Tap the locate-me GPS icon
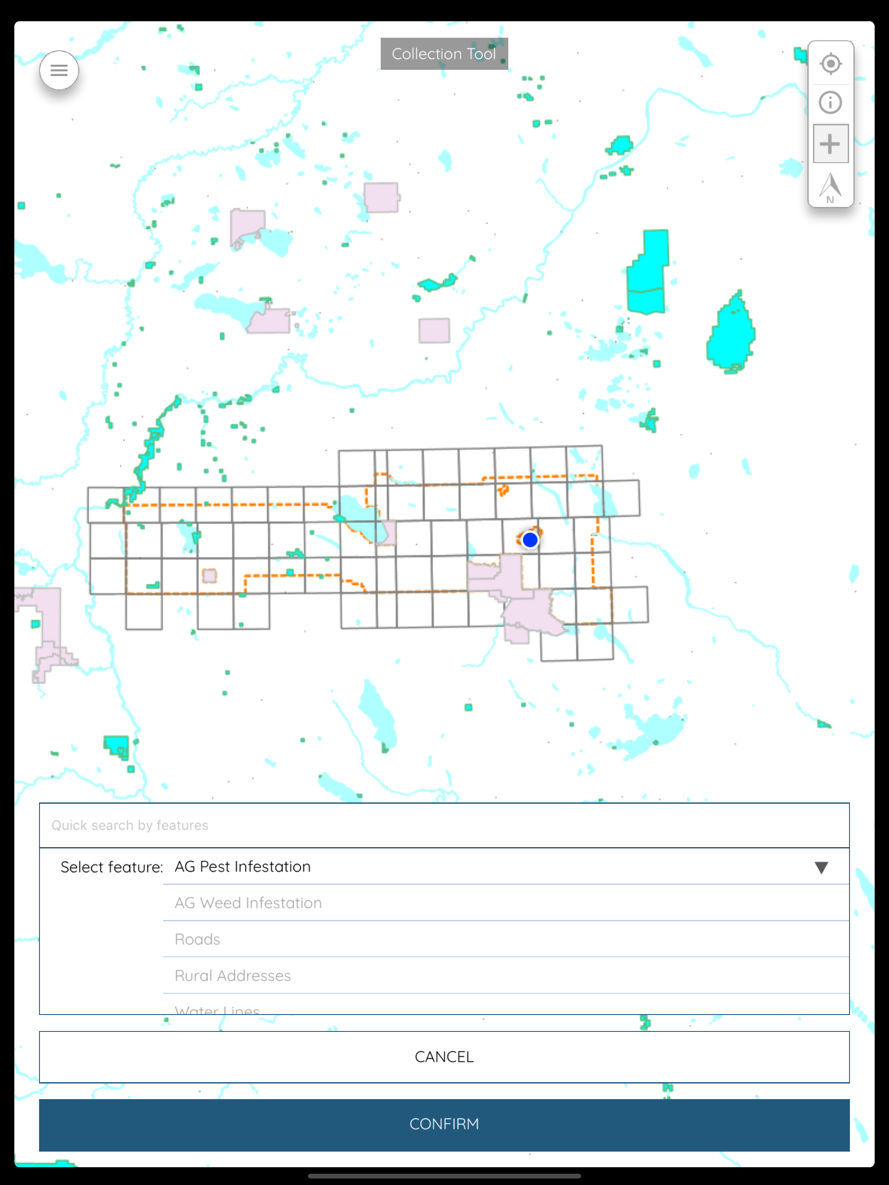This screenshot has width=889, height=1185. [x=830, y=64]
